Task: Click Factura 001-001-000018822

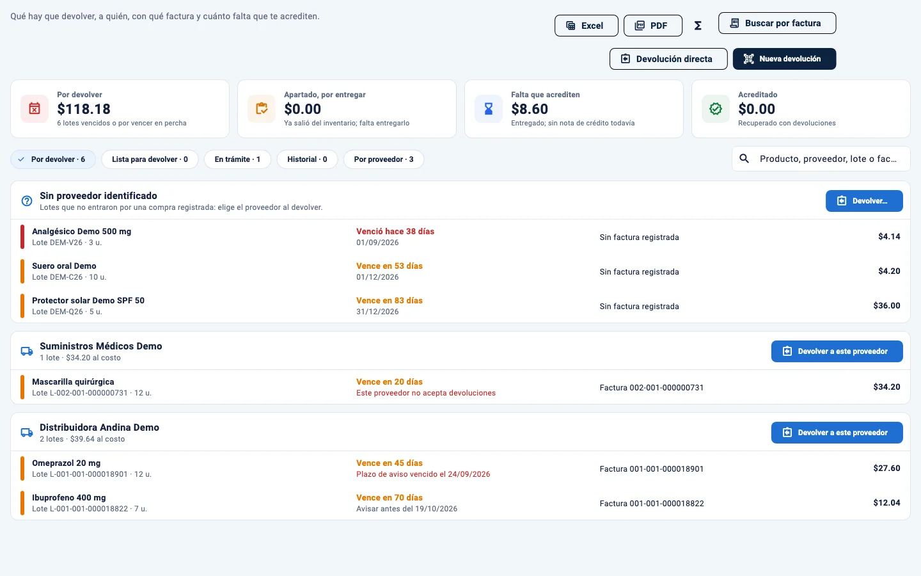Action: tap(652, 504)
